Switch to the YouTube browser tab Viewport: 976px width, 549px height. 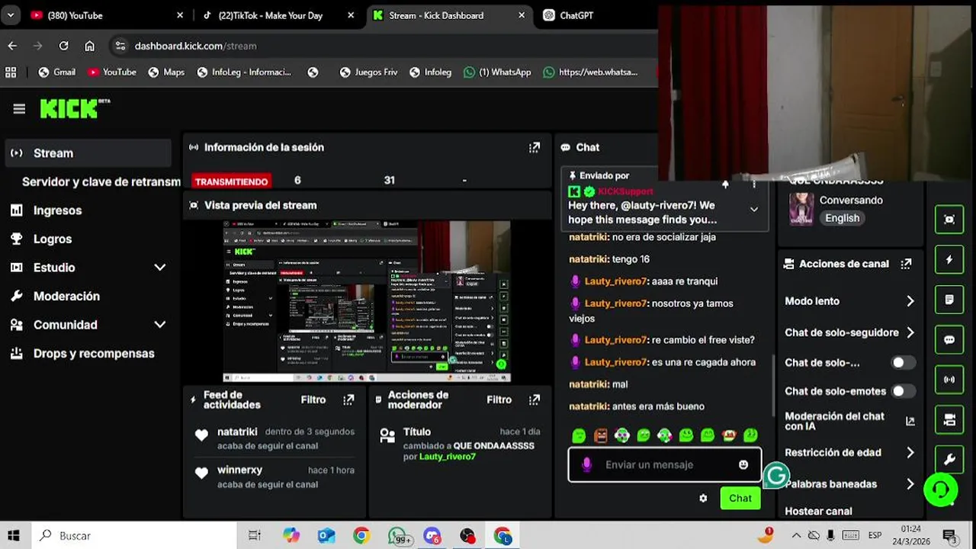click(107, 15)
